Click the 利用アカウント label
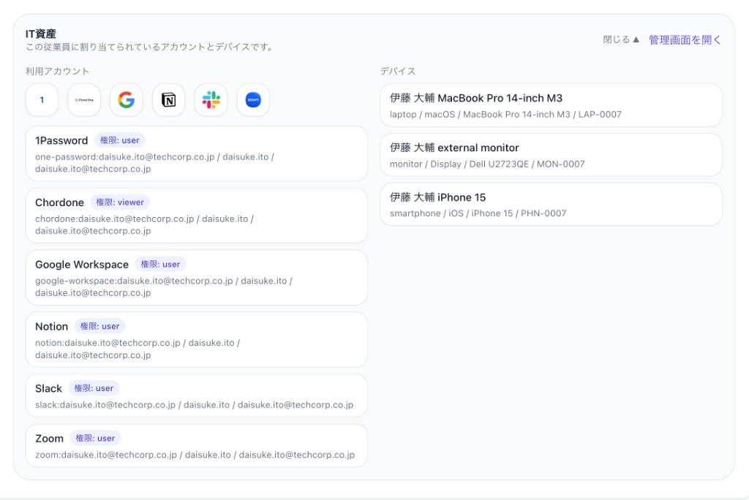Viewport: 749px width, 500px height. coord(57,71)
